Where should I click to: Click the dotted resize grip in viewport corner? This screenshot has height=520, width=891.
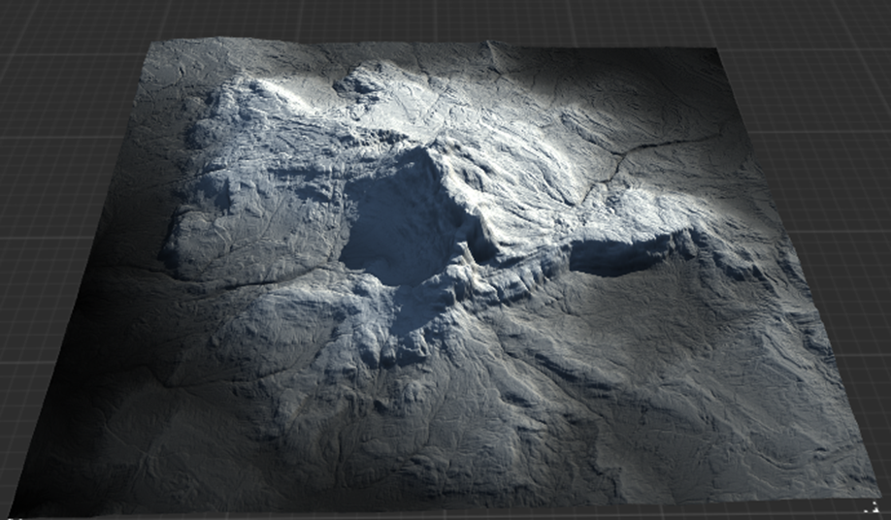(x=872, y=507)
